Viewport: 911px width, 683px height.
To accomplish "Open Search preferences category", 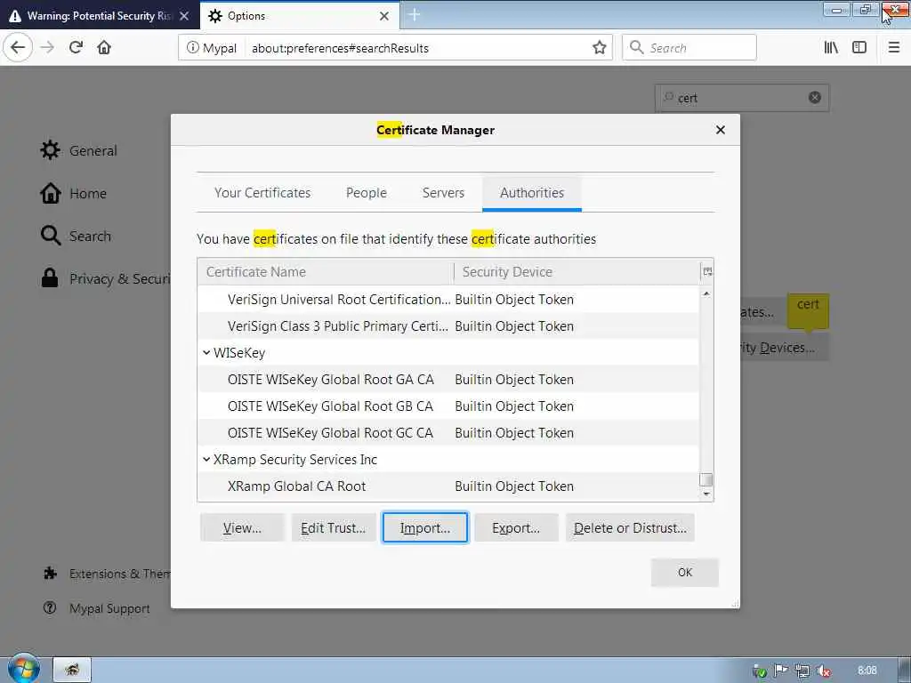I will pos(76,236).
